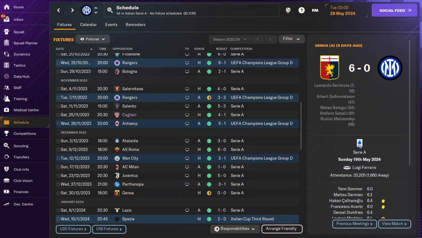This screenshot has width=422, height=238.
Task: Click the FM menu icon
Action: pyautogui.click(x=315, y=10)
